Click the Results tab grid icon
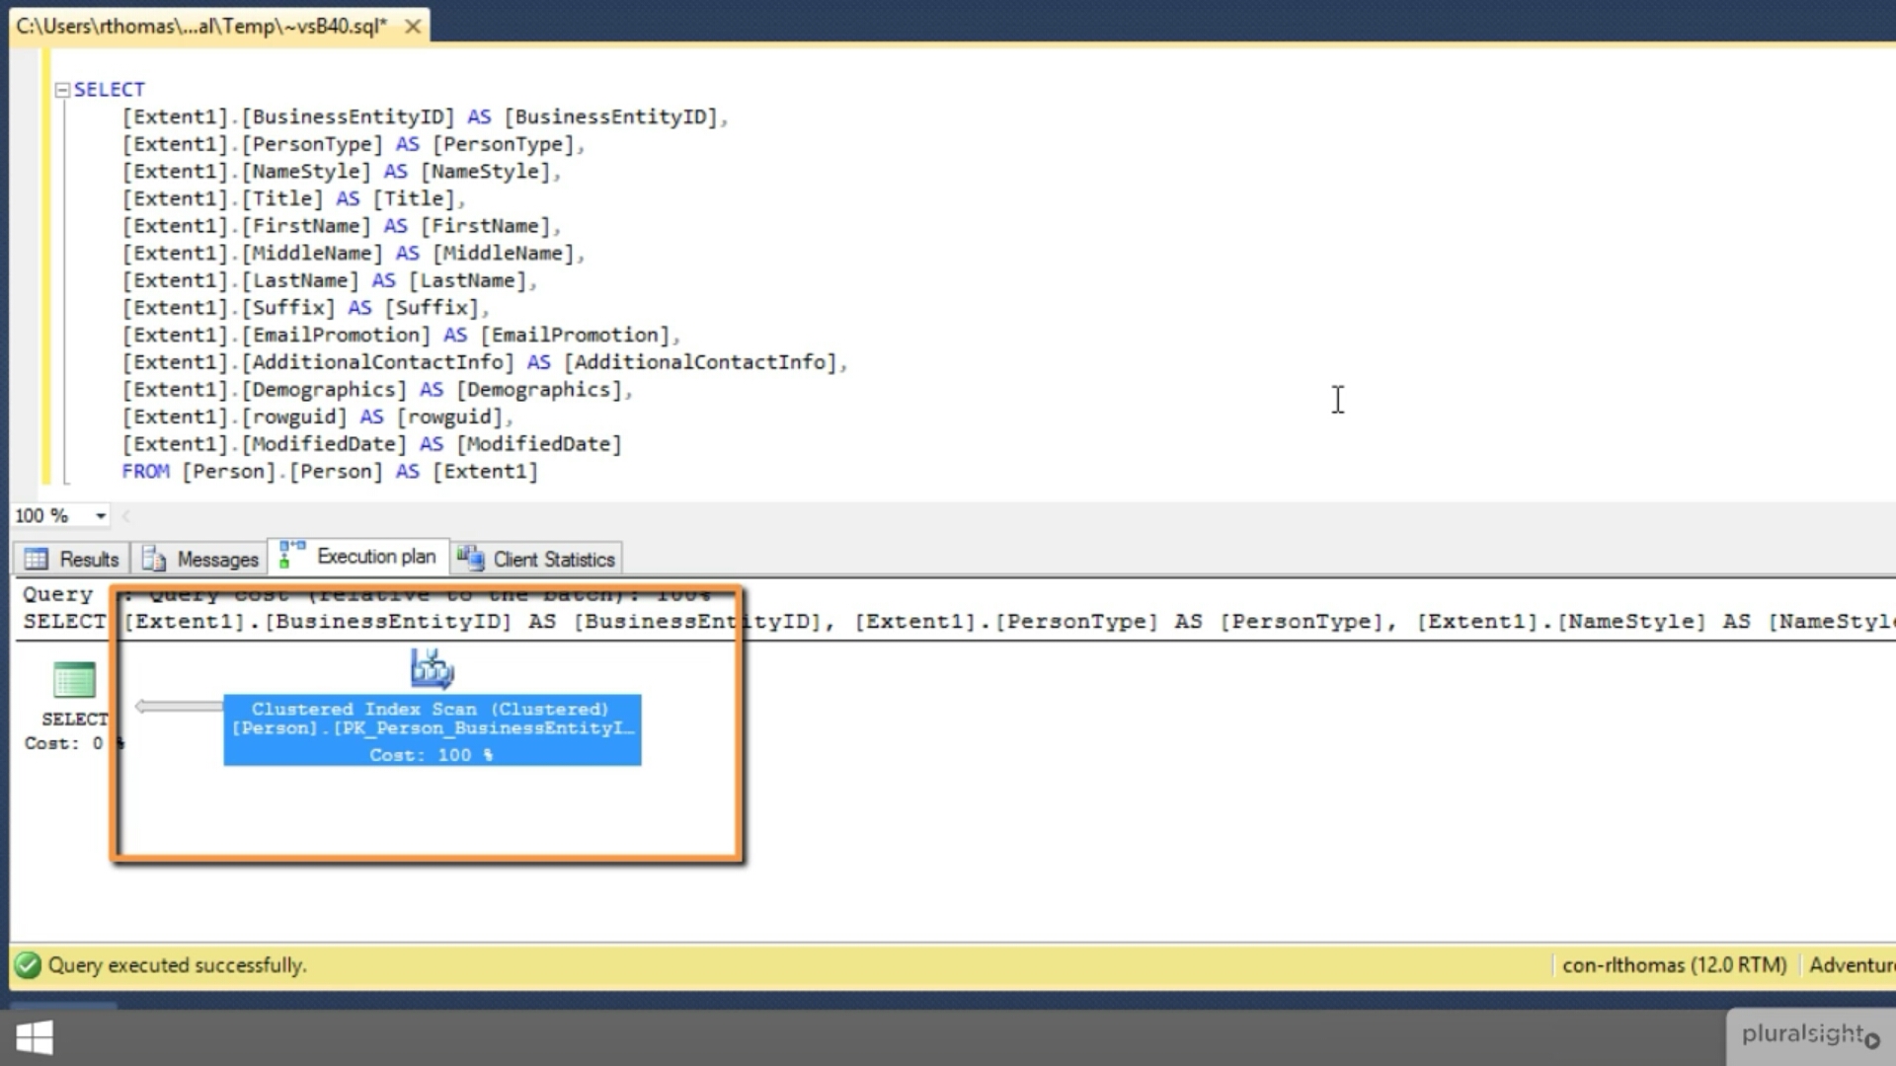The height and width of the screenshot is (1066, 1896). pos(37,559)
